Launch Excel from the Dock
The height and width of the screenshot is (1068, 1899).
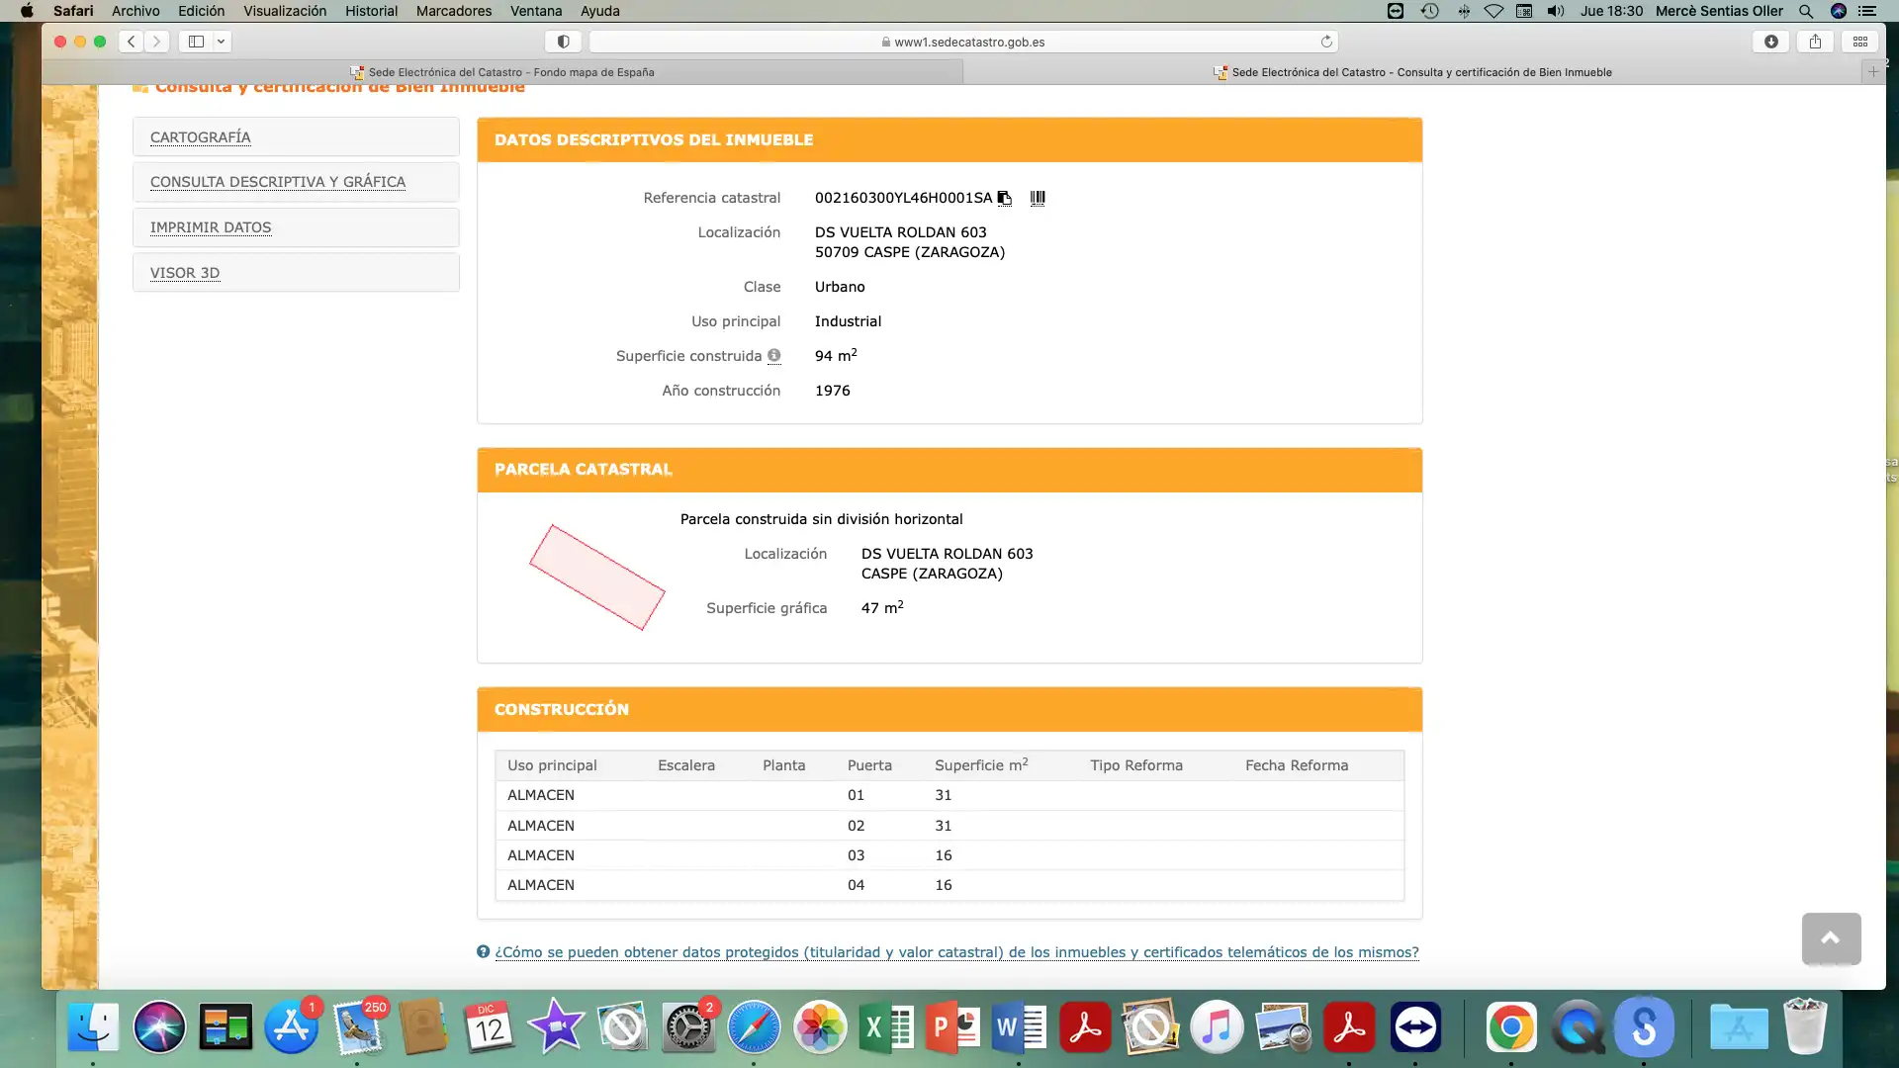[886, 1027]
